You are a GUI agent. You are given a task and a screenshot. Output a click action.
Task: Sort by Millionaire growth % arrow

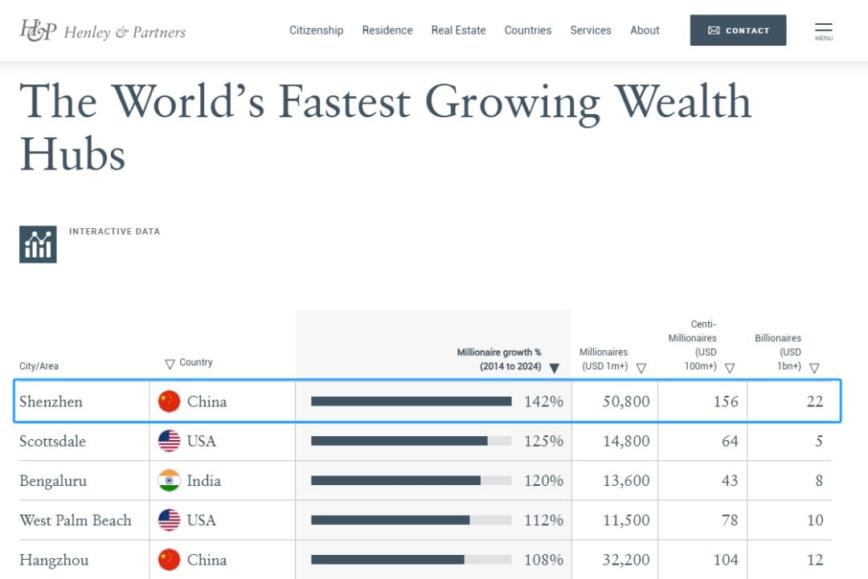coord(554,369)
